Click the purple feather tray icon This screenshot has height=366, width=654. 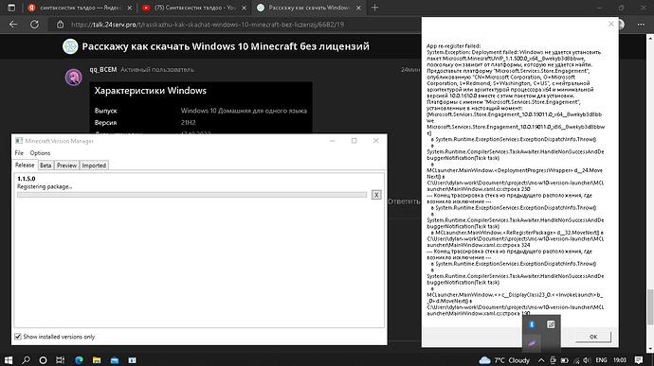[532, 343]
